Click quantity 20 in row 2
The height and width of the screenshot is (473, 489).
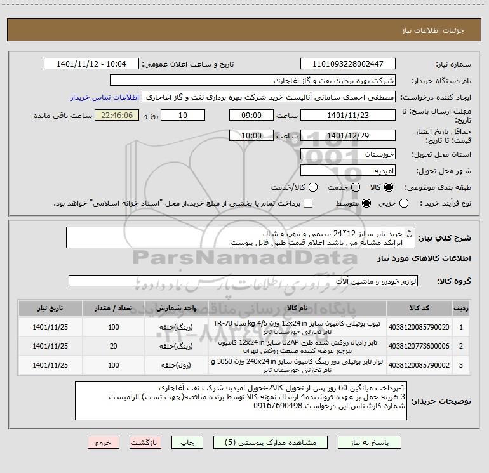click(114, 346)
